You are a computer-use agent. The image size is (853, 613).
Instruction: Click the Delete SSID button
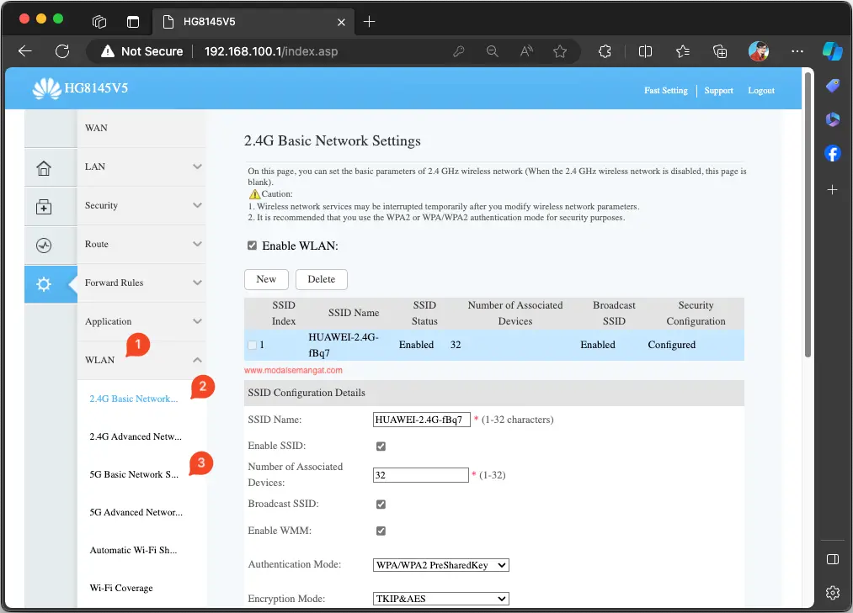(x=322, y=279)
